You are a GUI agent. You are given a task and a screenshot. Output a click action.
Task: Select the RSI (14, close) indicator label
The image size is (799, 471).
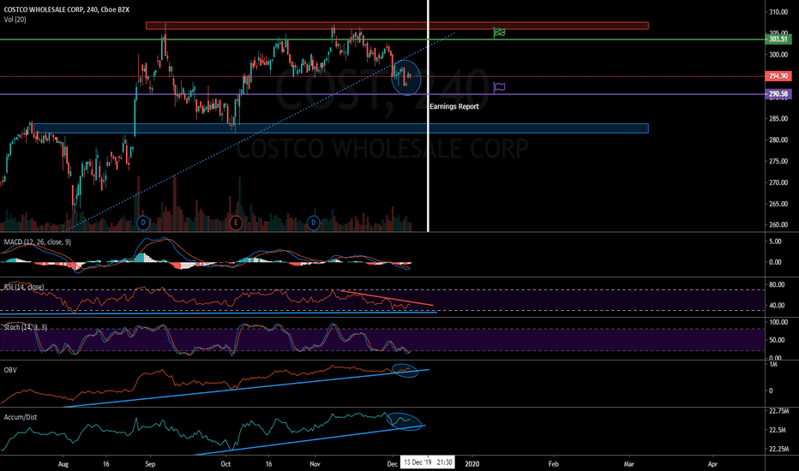coord(24,287)
